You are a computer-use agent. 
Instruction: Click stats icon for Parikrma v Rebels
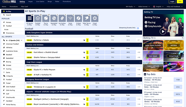[84, 40]
